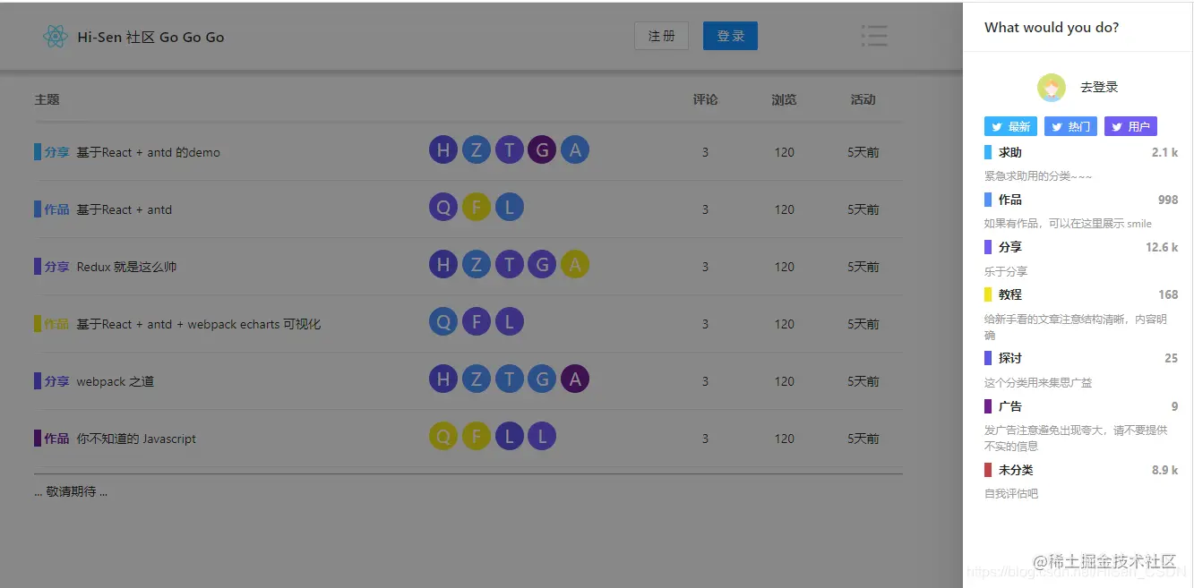
Task: Click the ... 敬请期待 ... footer text
Action: point(71,491)
